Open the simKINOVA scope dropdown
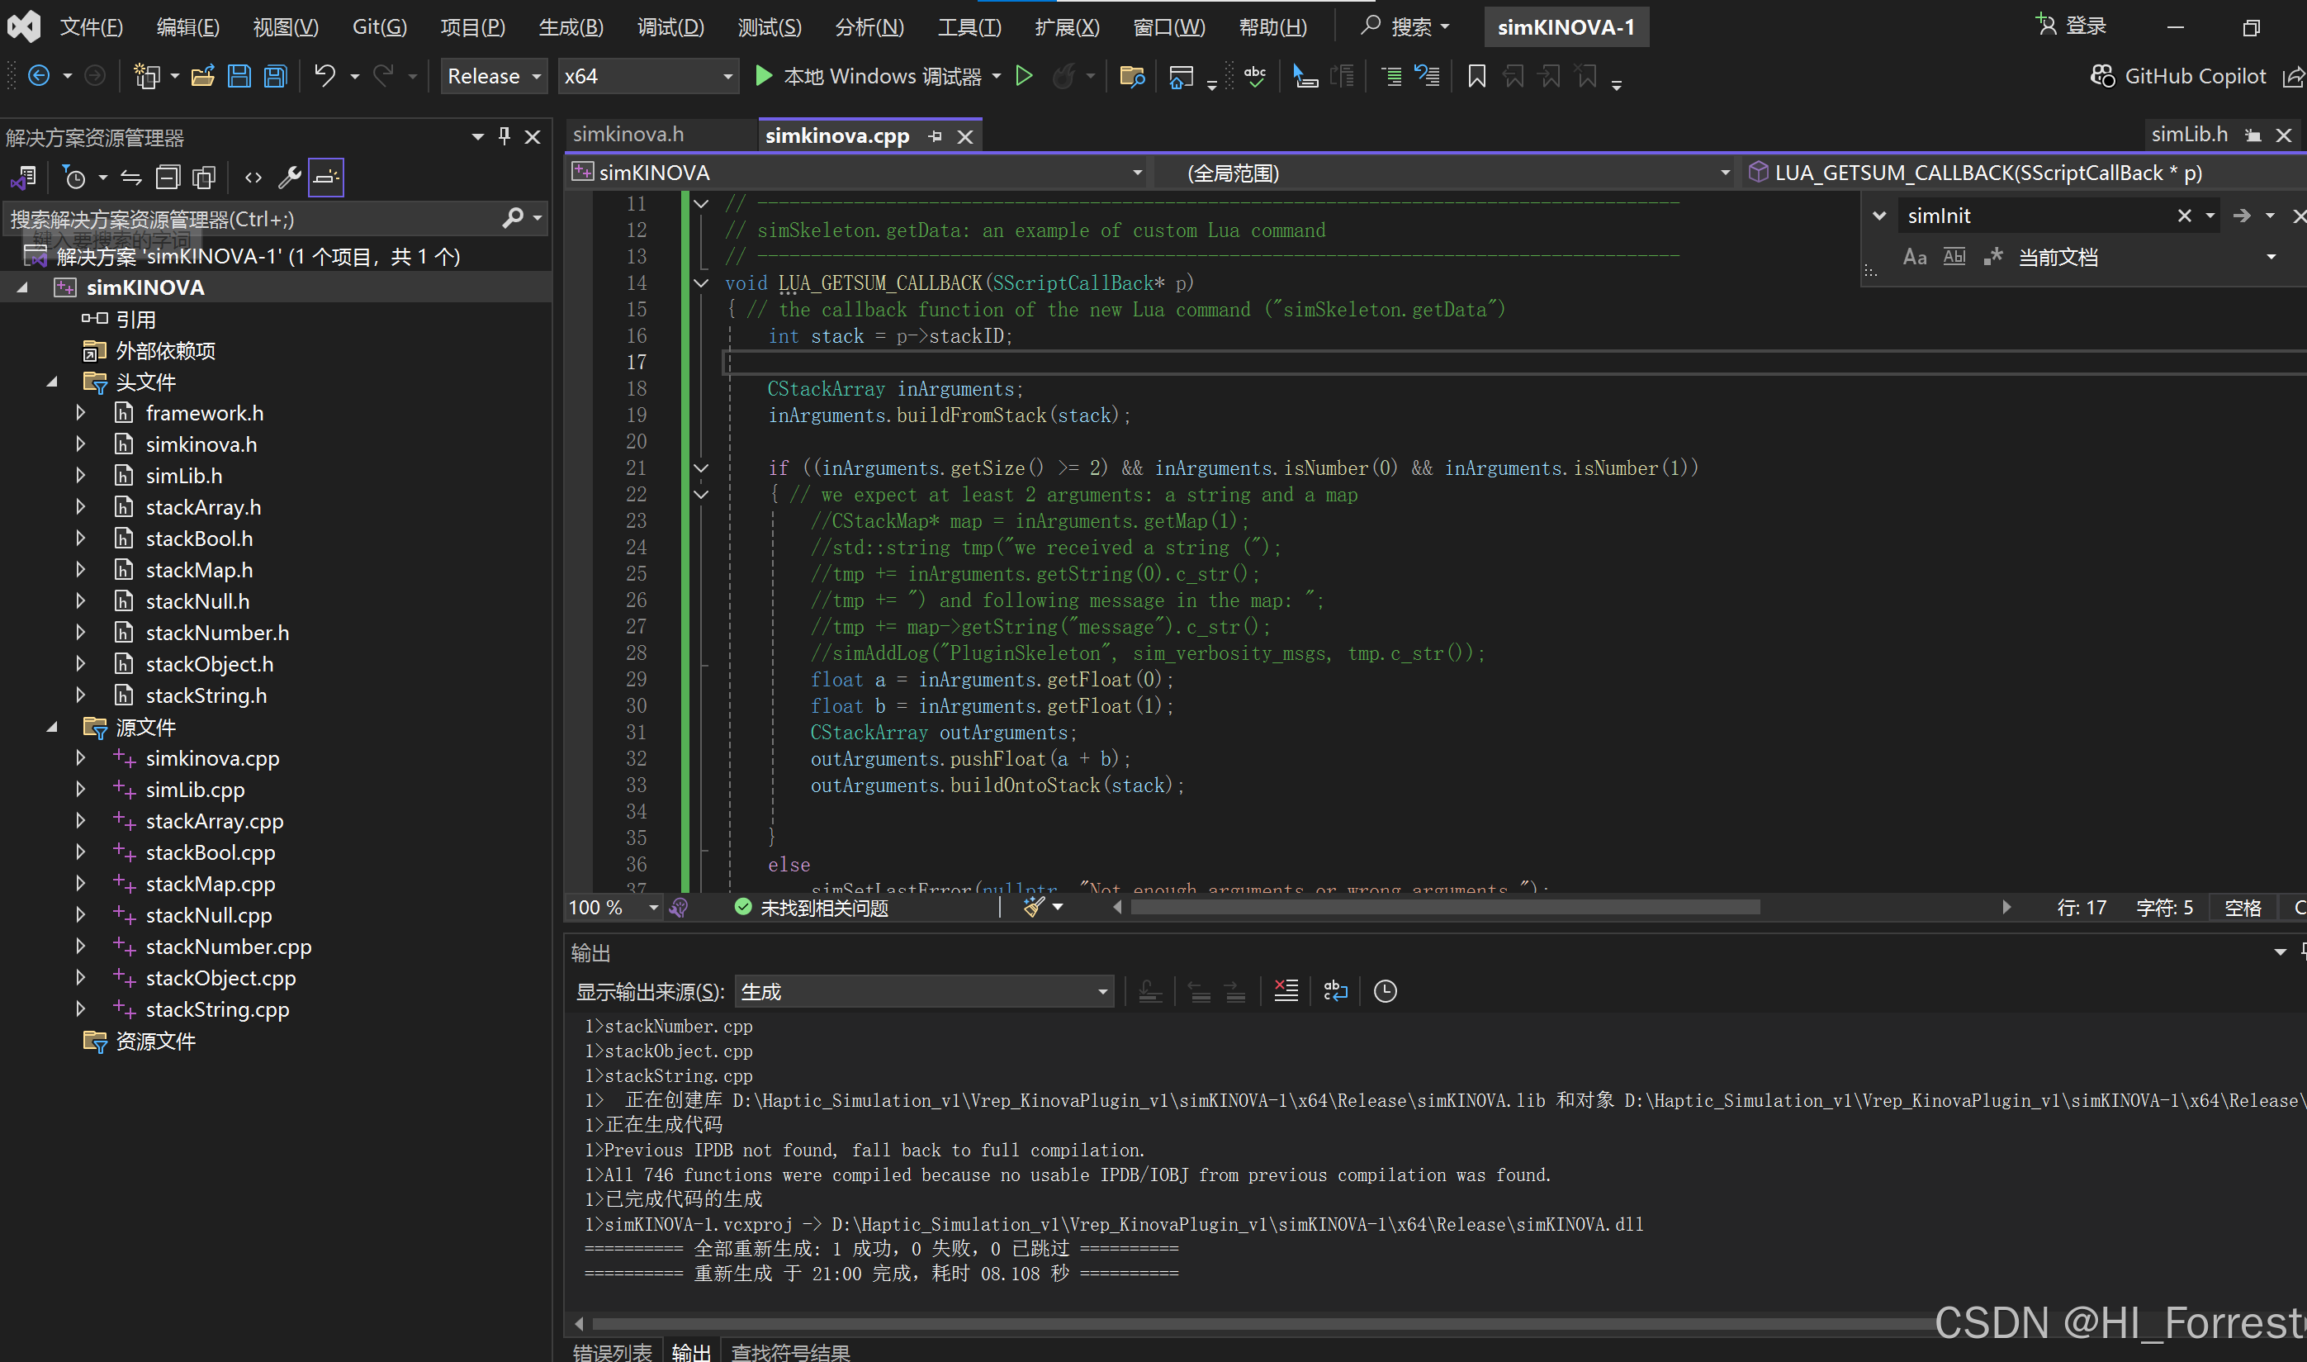Viewport: 2307px width, 1362px height. click(858, 173)
